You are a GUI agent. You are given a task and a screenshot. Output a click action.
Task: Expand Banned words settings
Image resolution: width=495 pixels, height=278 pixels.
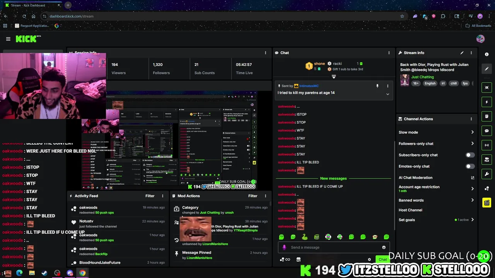tap(472, 200)
